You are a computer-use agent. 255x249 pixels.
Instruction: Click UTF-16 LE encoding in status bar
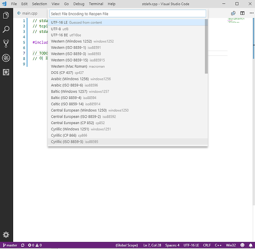(x=191, y=245)
